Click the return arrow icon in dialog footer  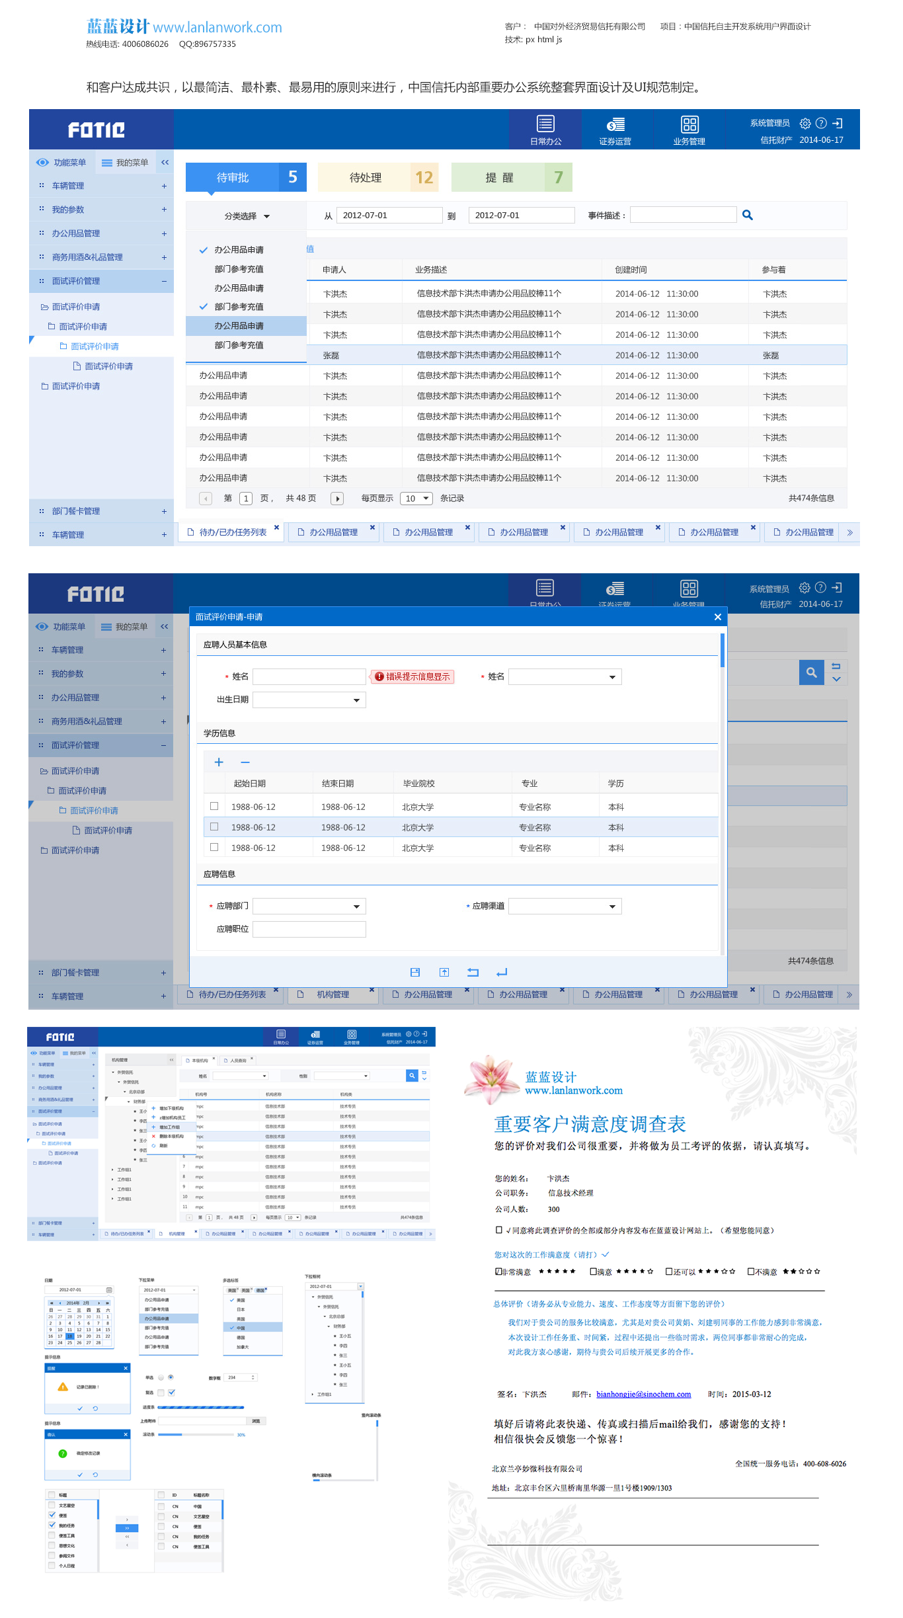point(502,972)
